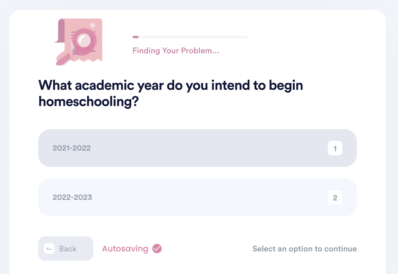The width and height of the screenshot is (398, 274).
Task: Click the 2021-2022 label text
Action: [x=72, y=148]
